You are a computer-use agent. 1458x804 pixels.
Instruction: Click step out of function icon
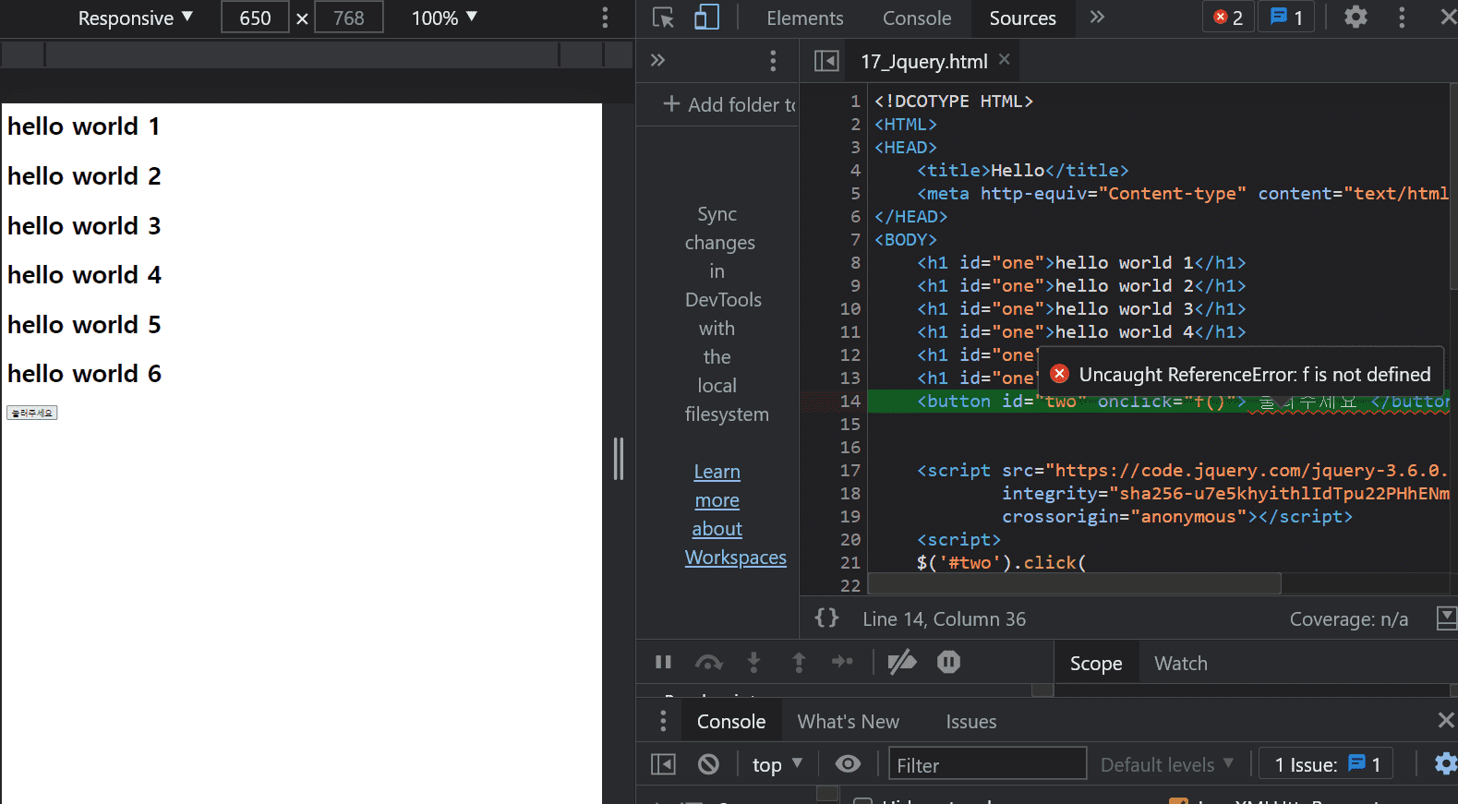pyautogui.click(x=799, y=662)
